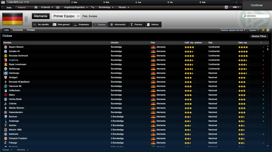
Task: Open the Ojeador dropdown
Action: pos(254,30)
